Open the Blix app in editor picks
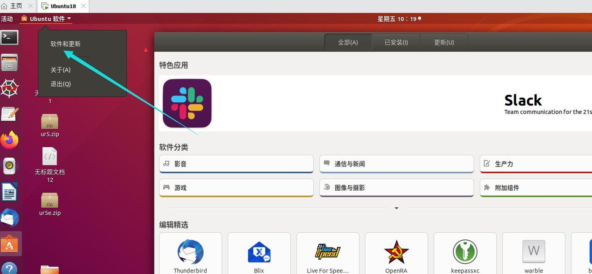The height and width of the screenshot is (274, 592). click(x=259, y=252)
